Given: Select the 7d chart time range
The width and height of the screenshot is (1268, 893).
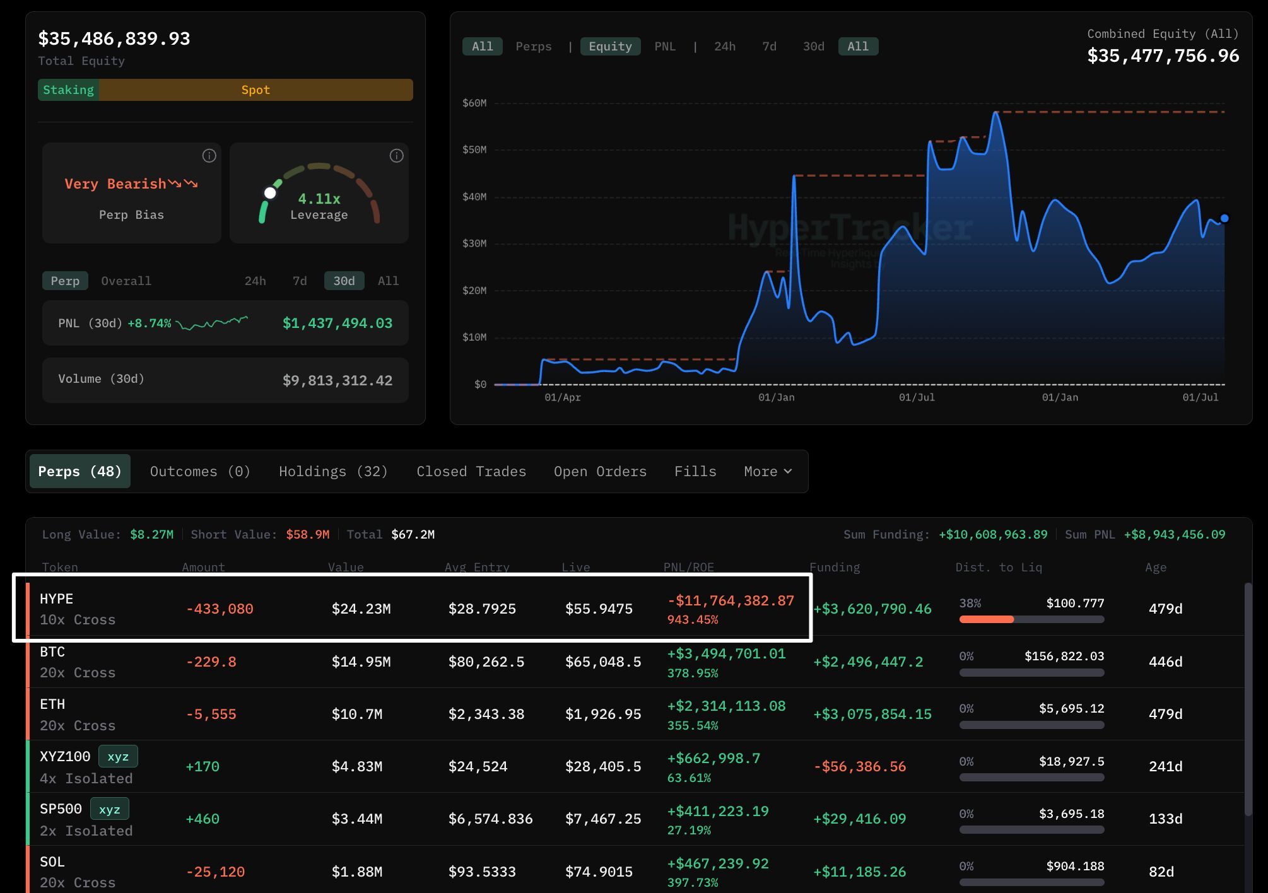Looking at the screenshot, I should point(769,46).
